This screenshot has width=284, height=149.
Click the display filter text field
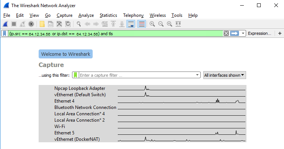tap(116, 33)
